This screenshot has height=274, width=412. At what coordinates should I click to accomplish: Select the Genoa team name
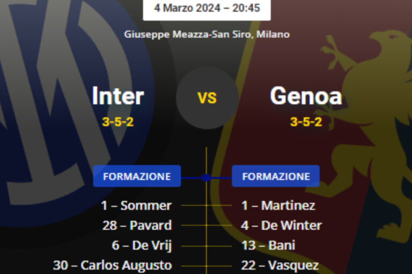pyautogui.click(x=306, y=97)
